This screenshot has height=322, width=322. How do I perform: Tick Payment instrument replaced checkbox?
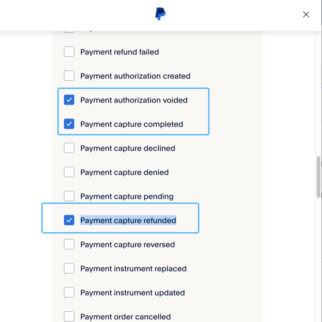(x=69, y=269)
